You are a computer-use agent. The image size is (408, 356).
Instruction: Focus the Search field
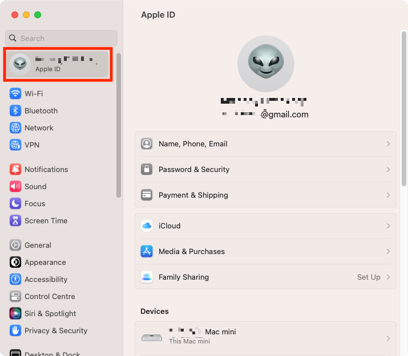61,38
